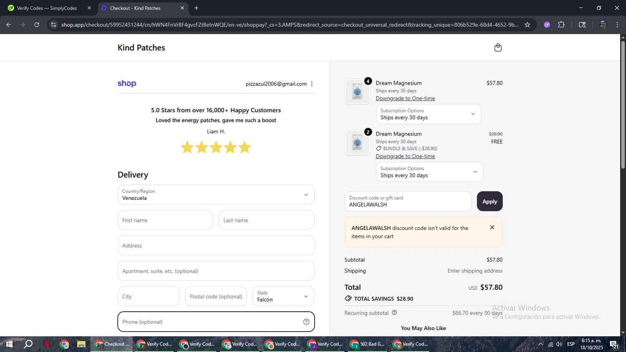The height and width of the screenshot is (352, 626).
Task: Go back to previous page
Action: (x=9, y=25)
